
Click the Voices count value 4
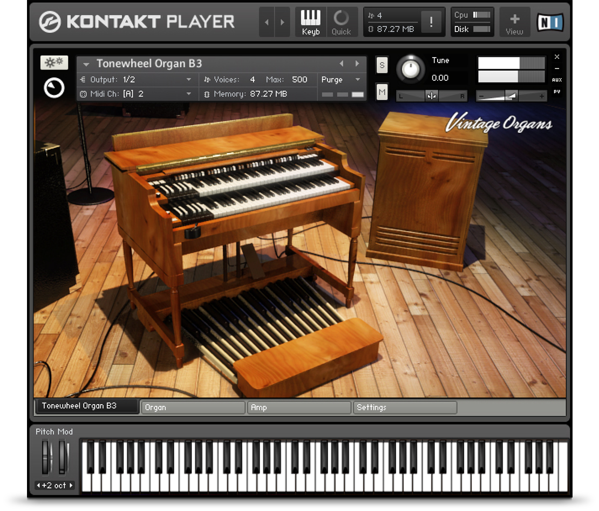click(x=253, y=79)
